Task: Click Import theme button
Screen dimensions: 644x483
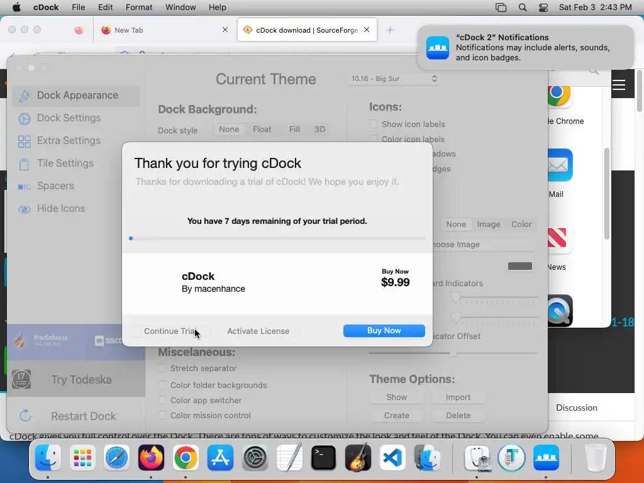Action: (458, 397)
